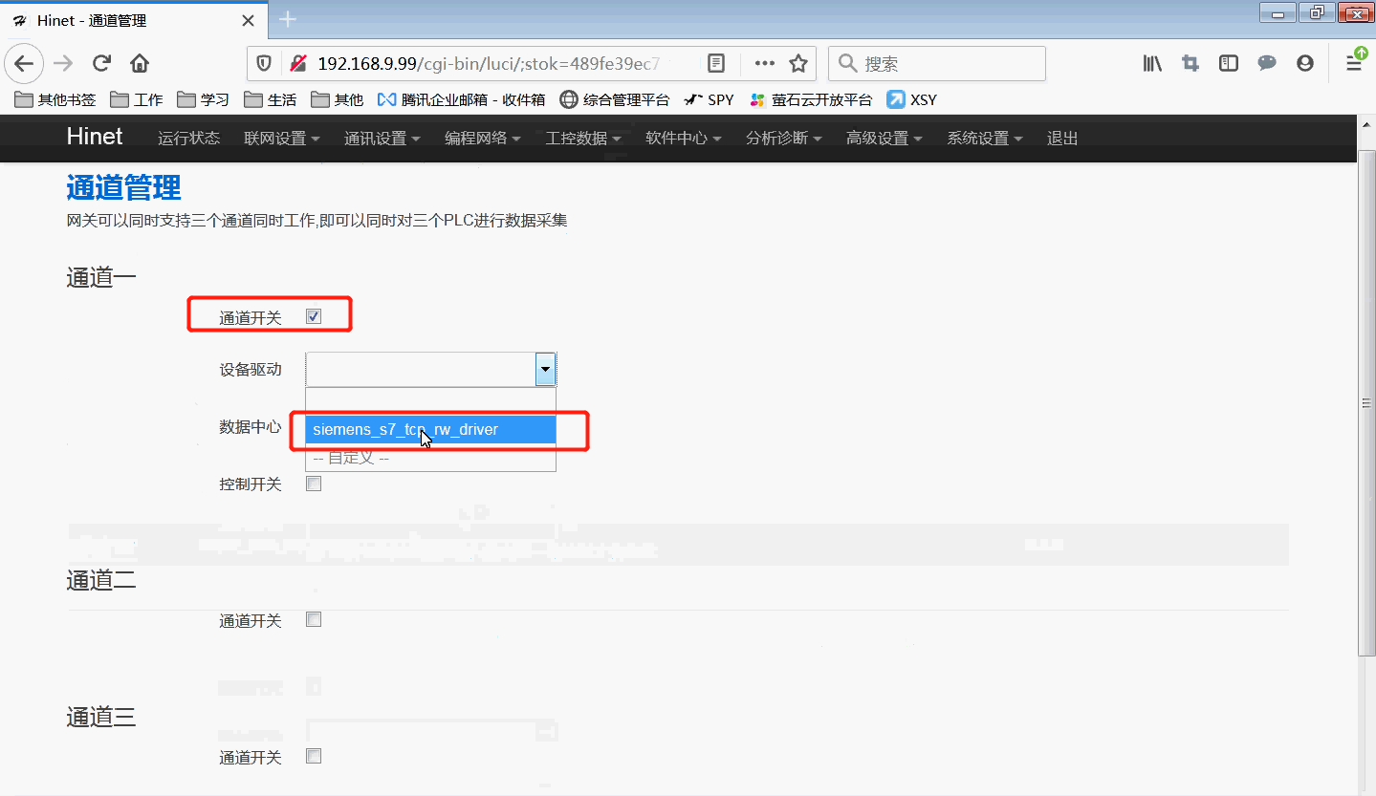The image size is (1376, 796).
Task: Click the browser reload icon
Action: click(x=101, y=64)
